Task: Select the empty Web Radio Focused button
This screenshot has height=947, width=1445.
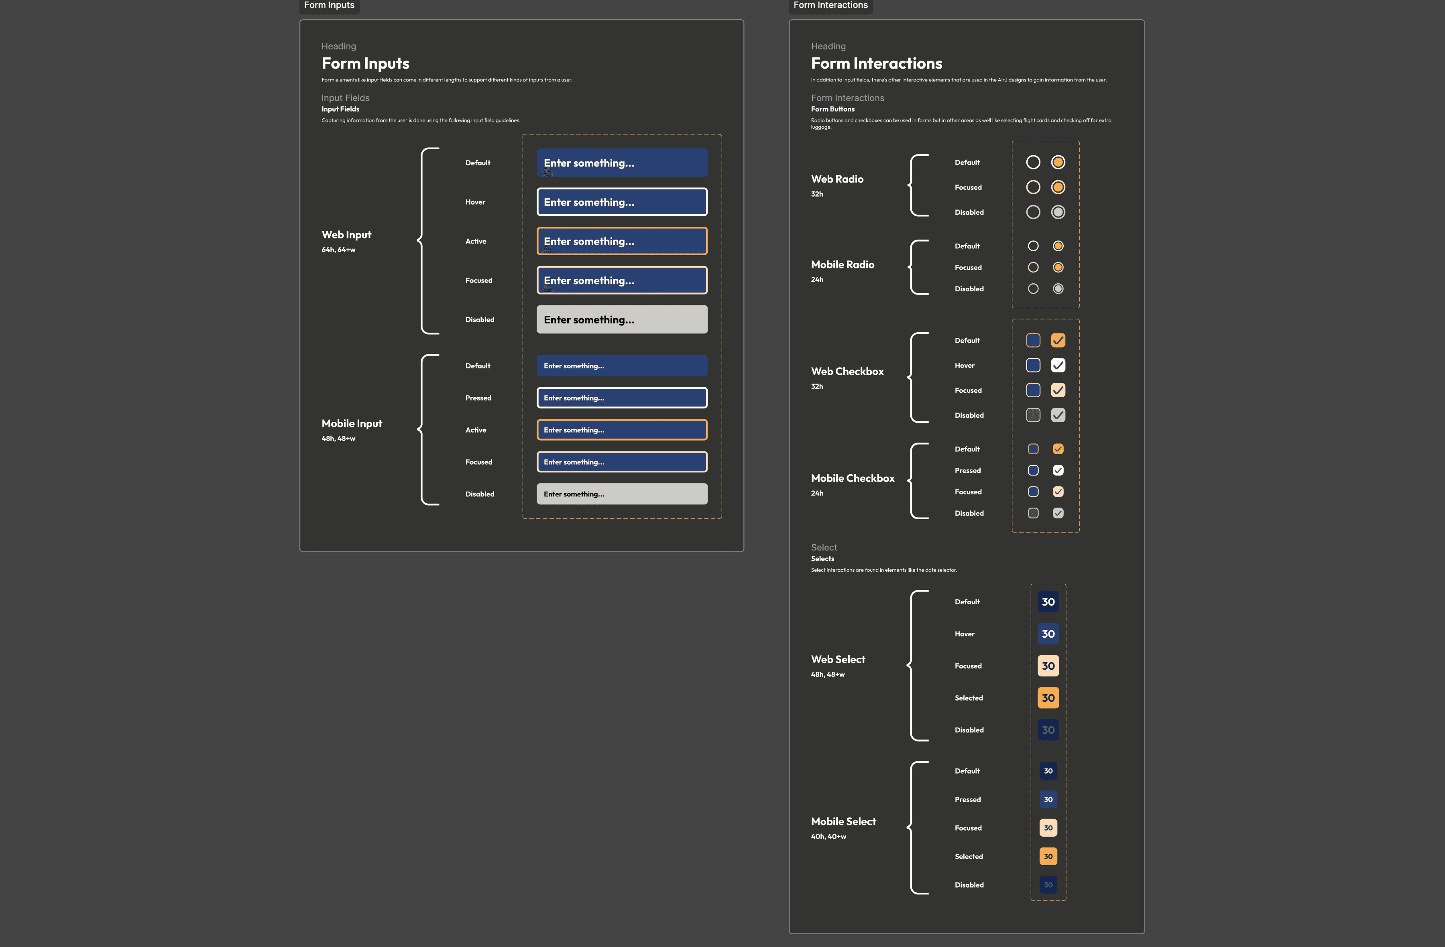Action: coord(1033,187)
